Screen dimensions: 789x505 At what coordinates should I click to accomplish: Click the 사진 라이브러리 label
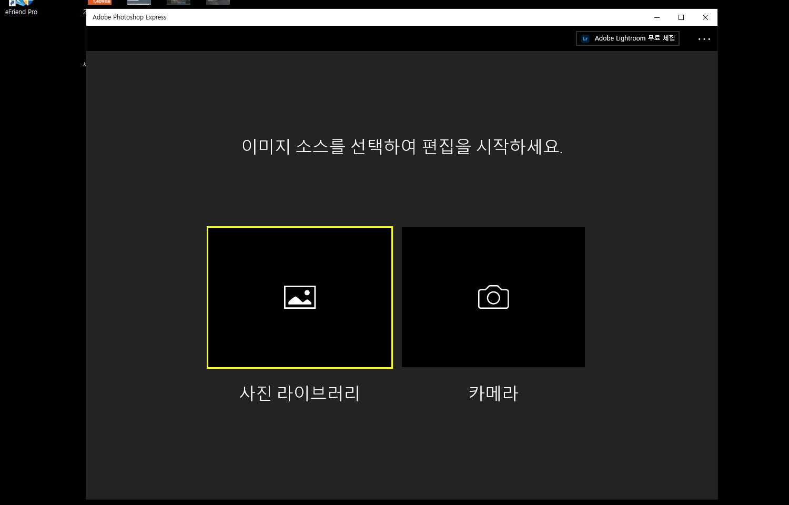pos(300,393)
